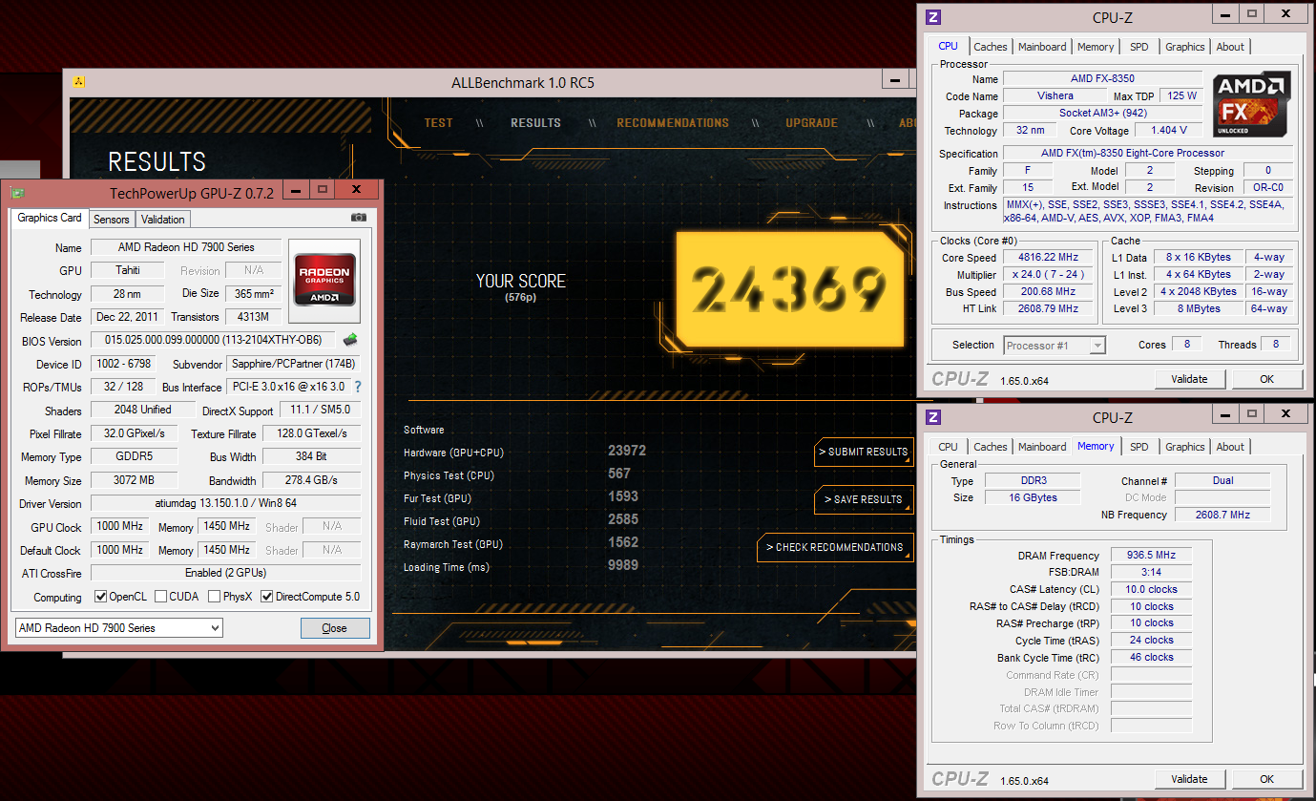Click the top CPU-Z window's purple Z icon
The image size is (1316, 801).
[x=933, y=16]
